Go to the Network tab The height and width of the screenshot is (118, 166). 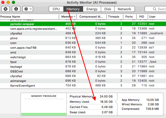coord(125,9)
